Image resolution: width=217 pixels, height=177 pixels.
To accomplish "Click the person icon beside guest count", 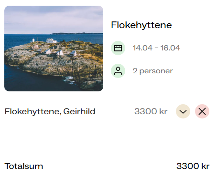I will click(118, 71).
